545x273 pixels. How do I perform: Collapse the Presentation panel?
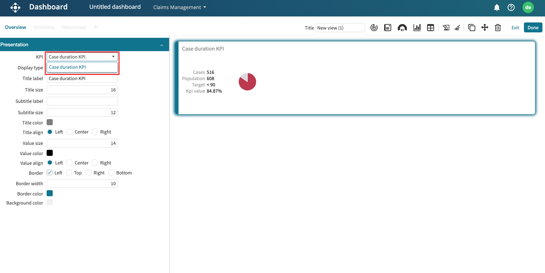coord(161,45)
